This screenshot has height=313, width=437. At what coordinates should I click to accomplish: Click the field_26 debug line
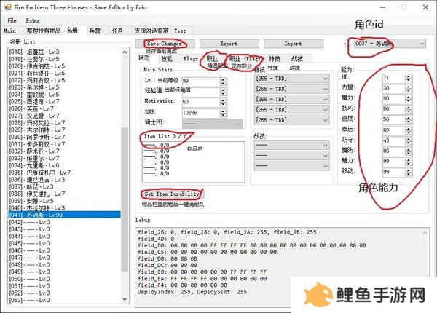click(227, 232)
